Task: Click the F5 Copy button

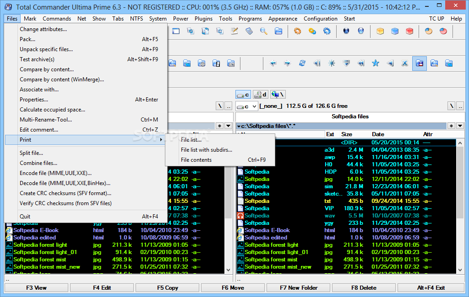Action: (168, 288)
